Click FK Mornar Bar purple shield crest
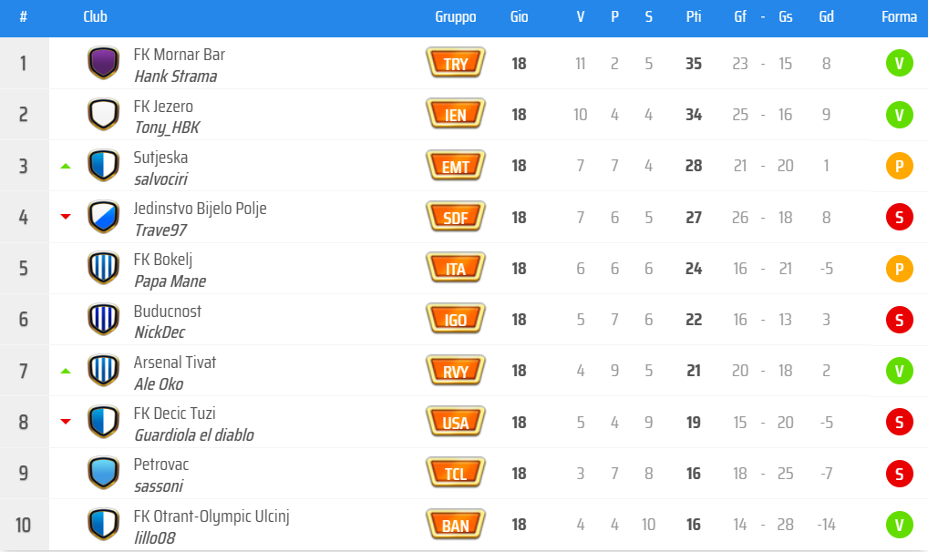This screenshot has width=928, height=552. (104, 63)
